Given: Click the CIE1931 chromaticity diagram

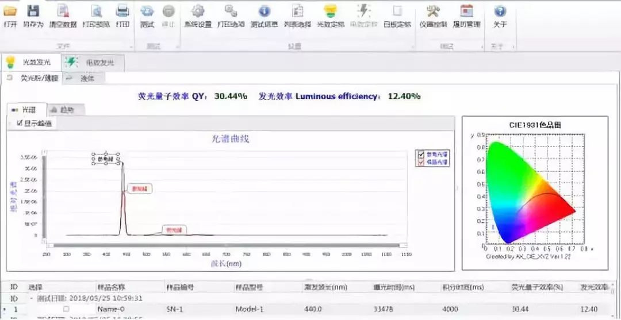Looking at the screenshot, I should [534, 192].
